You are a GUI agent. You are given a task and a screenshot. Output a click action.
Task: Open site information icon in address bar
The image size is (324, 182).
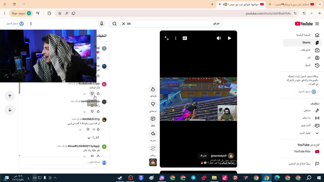(x=295, y=13)
